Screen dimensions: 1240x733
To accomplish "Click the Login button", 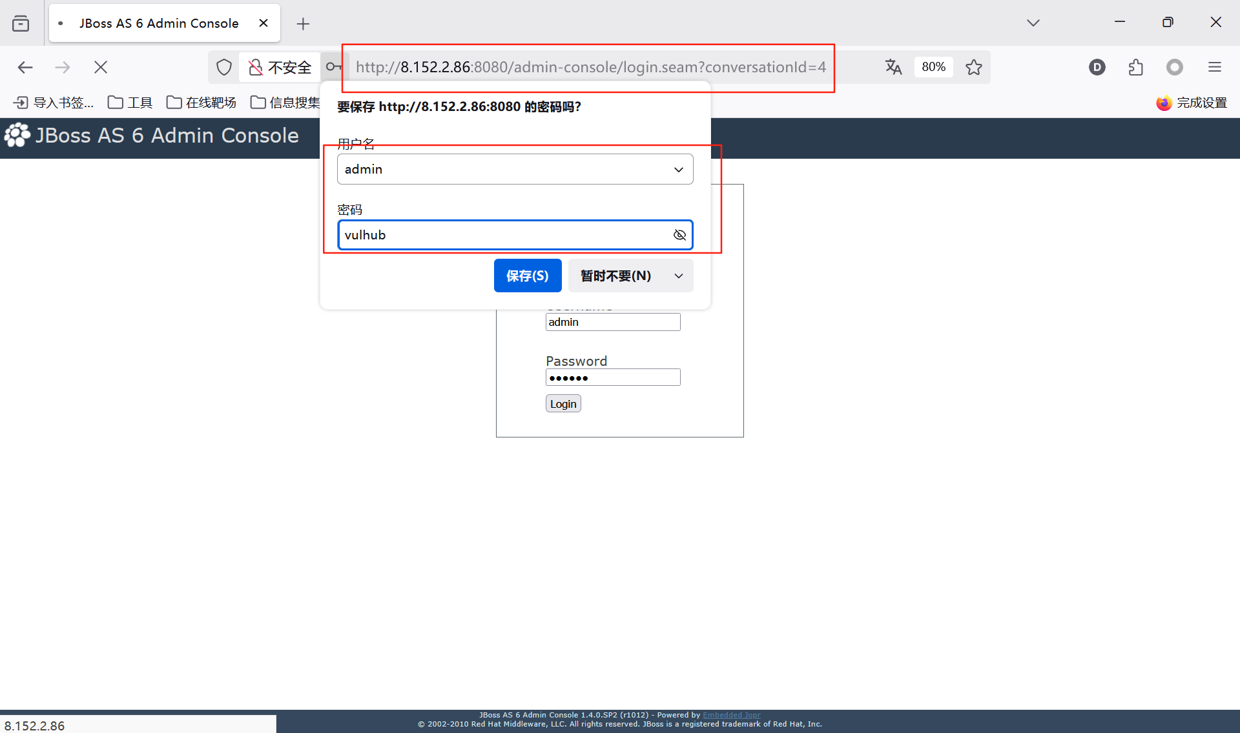I will pyautogui.click(x=563, y=403).
